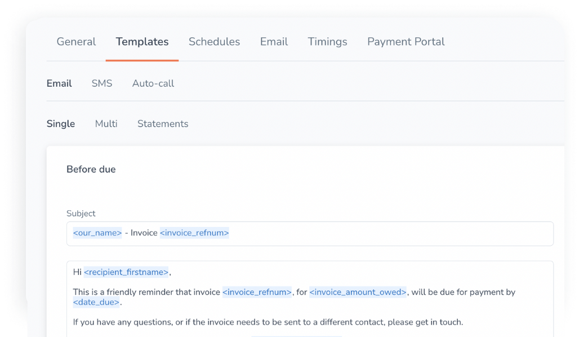Viewport: 579px width, 337px height.
Task: Select the Templates tab
Action: pos(142,41)
